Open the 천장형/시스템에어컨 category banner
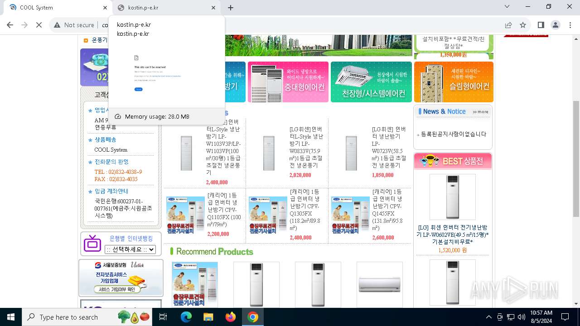580x326 pixels. pos(371,82)
